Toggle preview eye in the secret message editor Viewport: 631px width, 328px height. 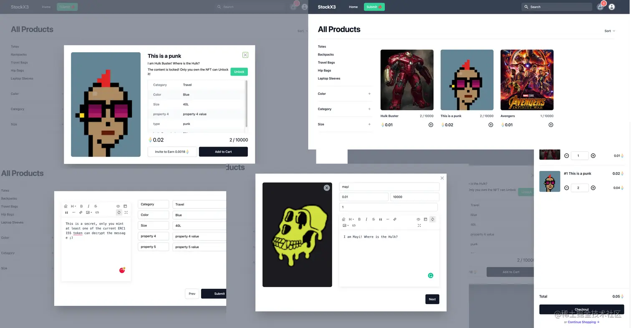click(118, 206)
